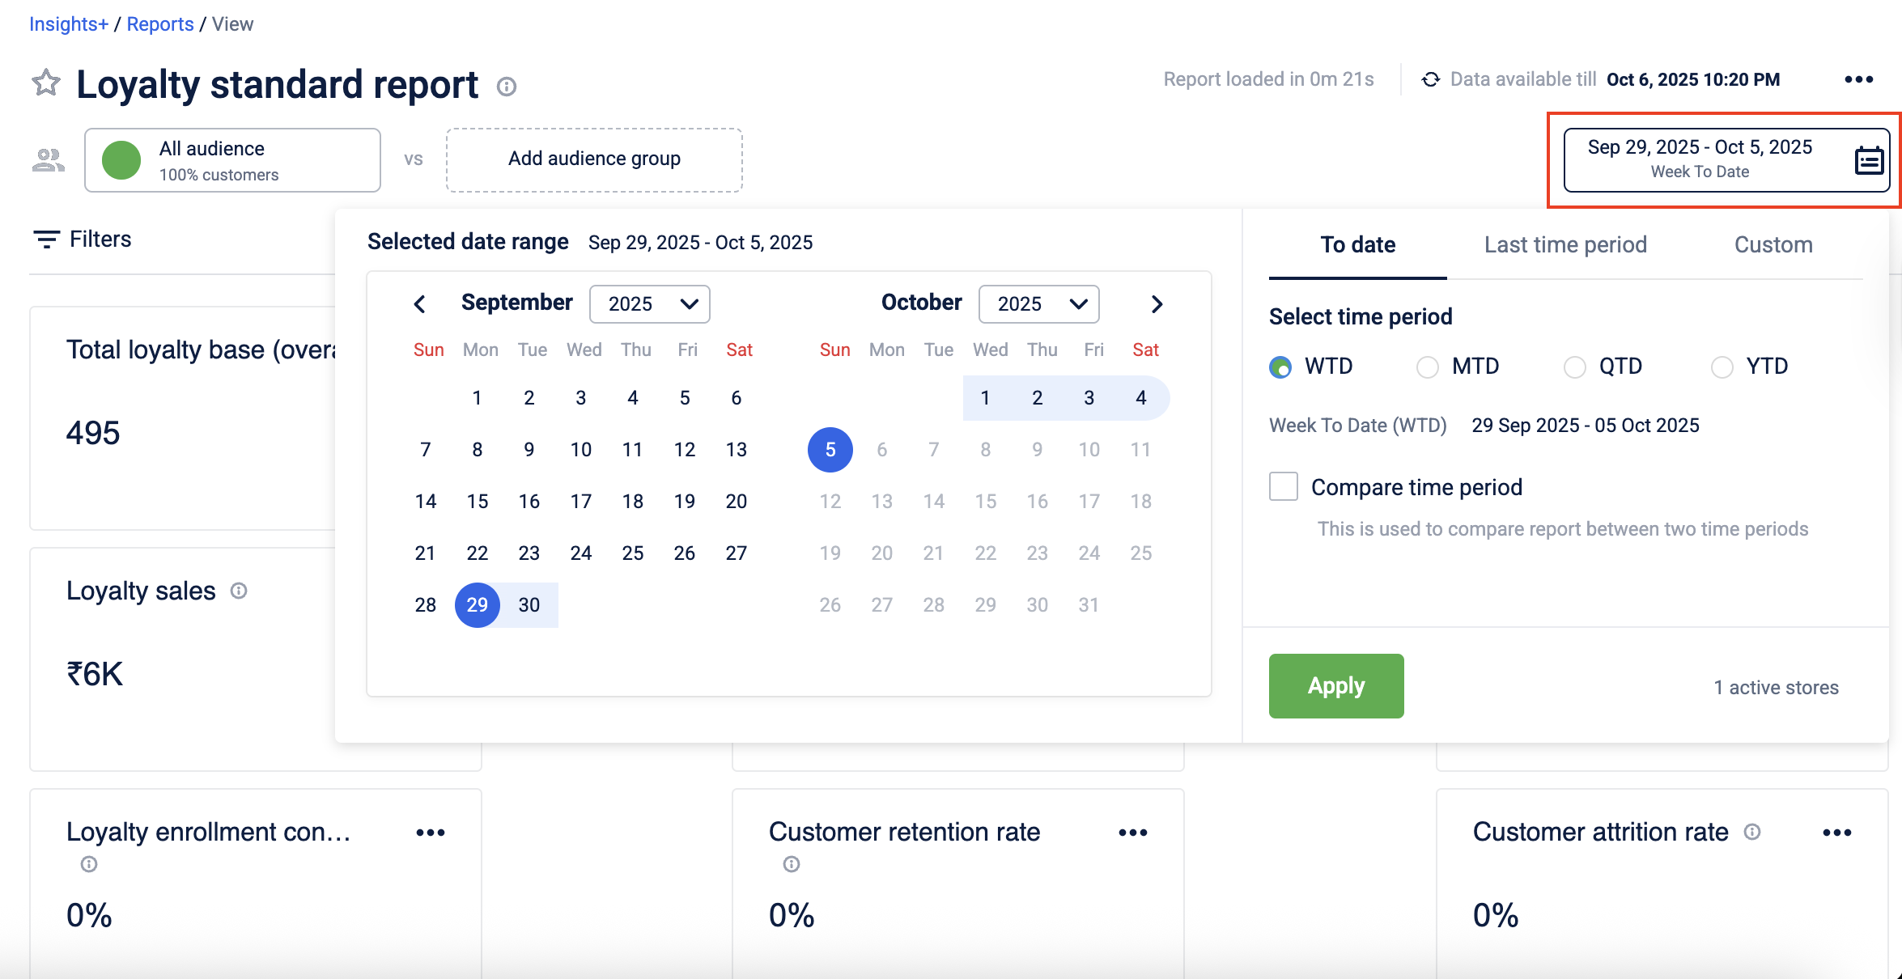1902x979 pixels.
Task: Select the YTD radio option
Action: click(x=1722, y=367)
